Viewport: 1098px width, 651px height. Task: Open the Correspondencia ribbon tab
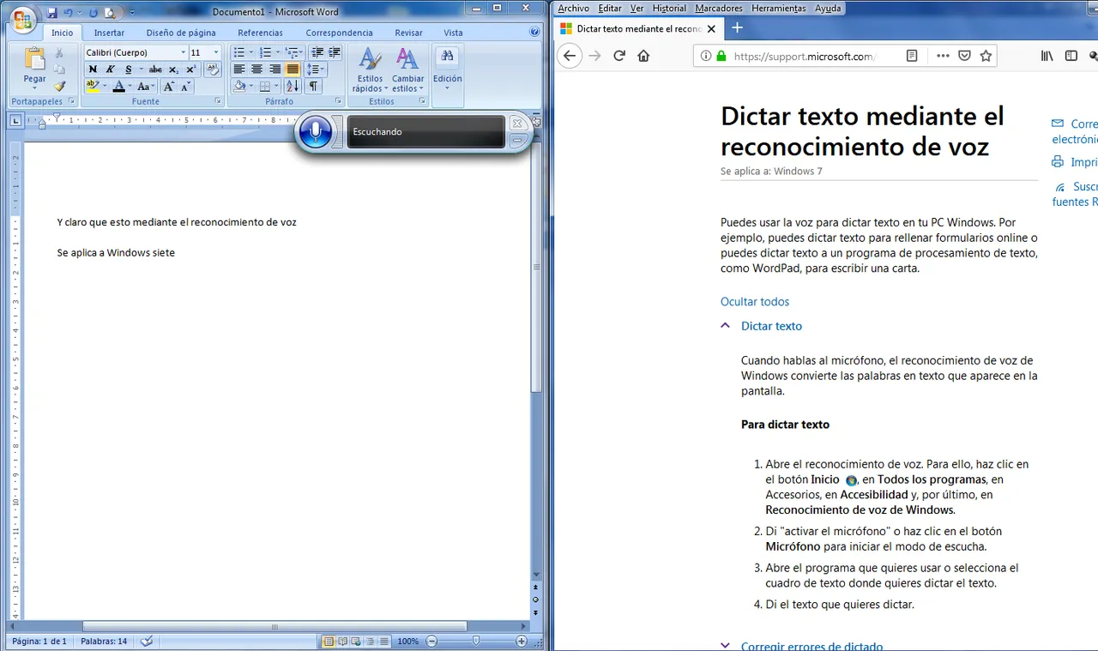(x=339, y=33)
